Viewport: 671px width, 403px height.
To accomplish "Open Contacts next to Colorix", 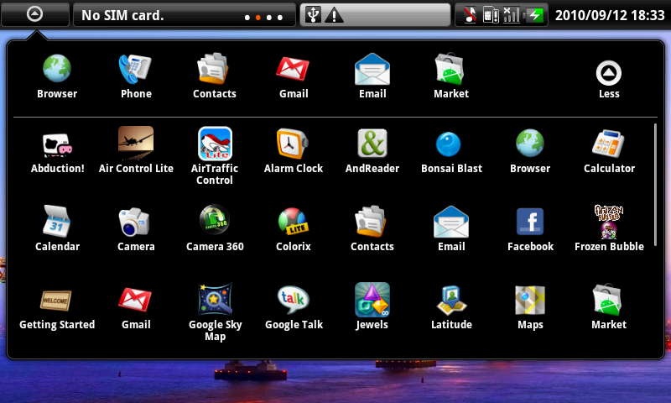I will coord(372,228).
